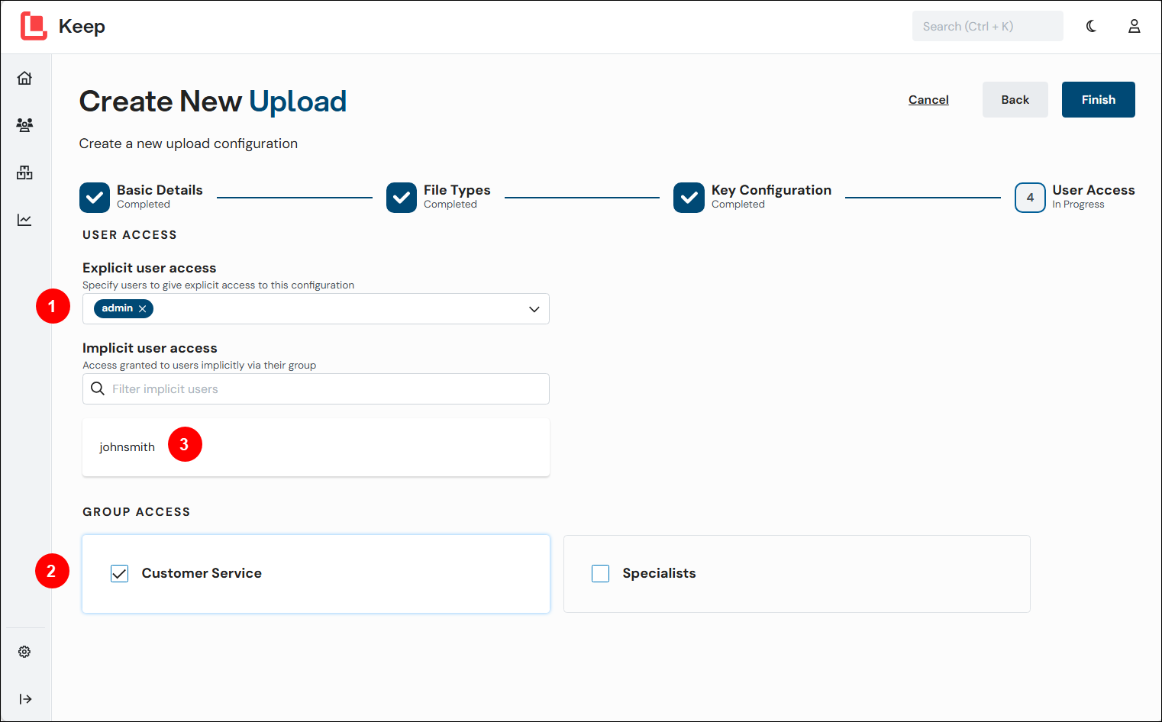Go to the Basic Details step label
1162x722 pixels.
pyautogui.click(x=160, y=190)
